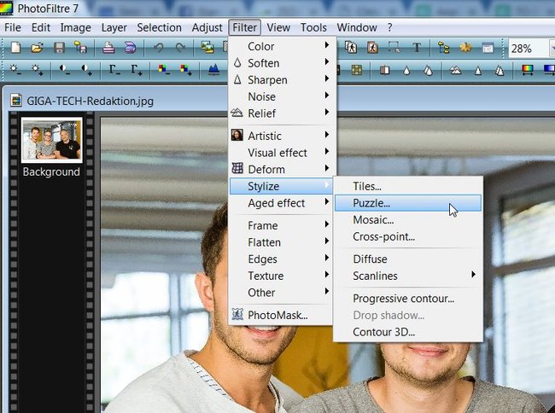Image resolution: width=555 pixels, height=413 pixels.
Task: Open PhotoMask... from Filter menu
Action: coord(282,315)
